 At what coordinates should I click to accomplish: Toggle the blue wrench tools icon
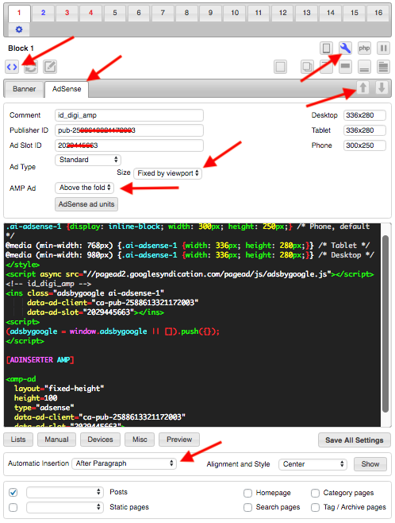click(x=345, y=48)
